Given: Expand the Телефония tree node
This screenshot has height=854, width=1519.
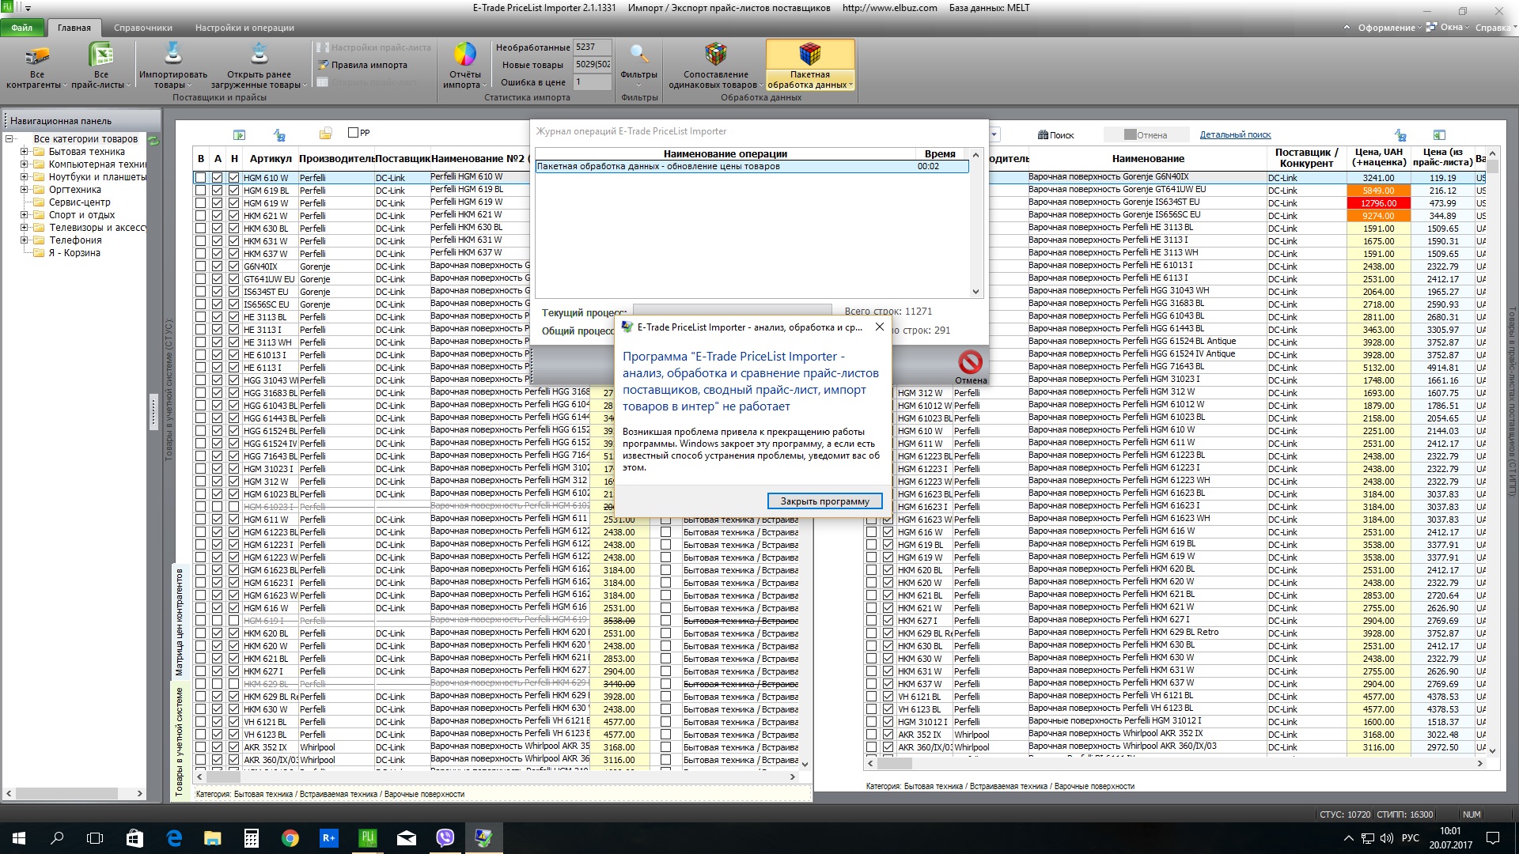Looking at the screenshot, I should tap(24, 240).
